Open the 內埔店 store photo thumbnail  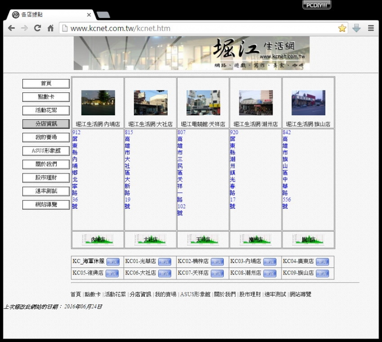coord(98,103)
